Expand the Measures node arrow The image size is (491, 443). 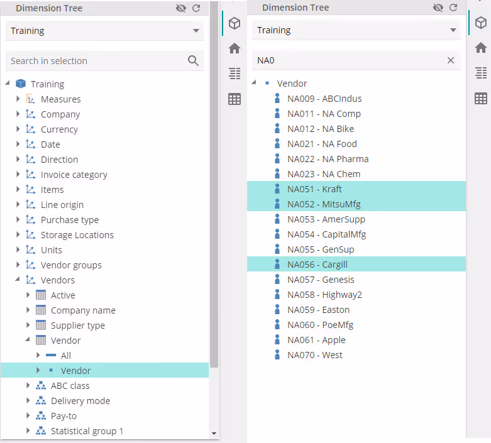[x=18, y=99]
